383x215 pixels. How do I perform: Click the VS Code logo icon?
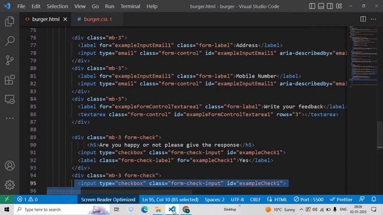coord(7,6)
